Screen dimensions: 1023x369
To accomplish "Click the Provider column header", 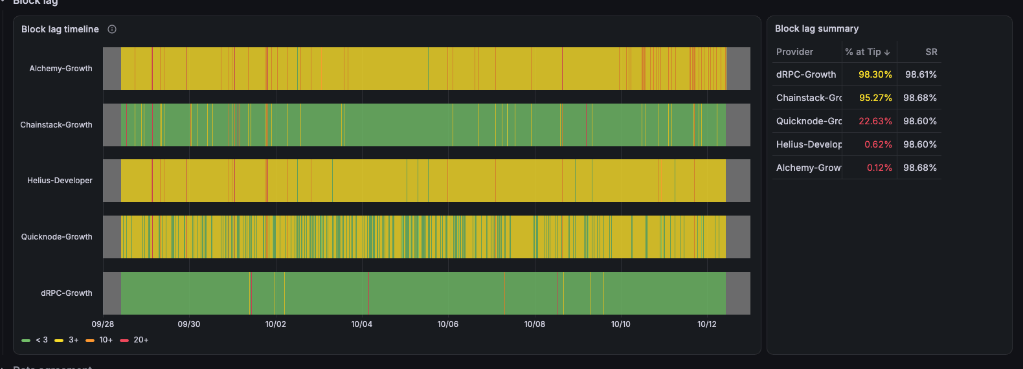I will [794, 52].
